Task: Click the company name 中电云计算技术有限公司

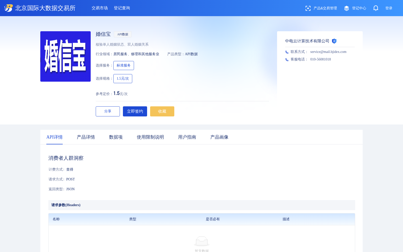Action: [x=307, y=41]
